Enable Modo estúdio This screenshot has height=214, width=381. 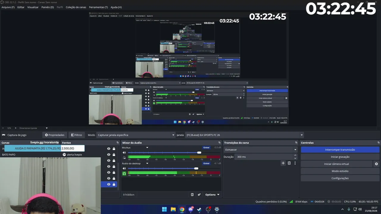[340, 171]
